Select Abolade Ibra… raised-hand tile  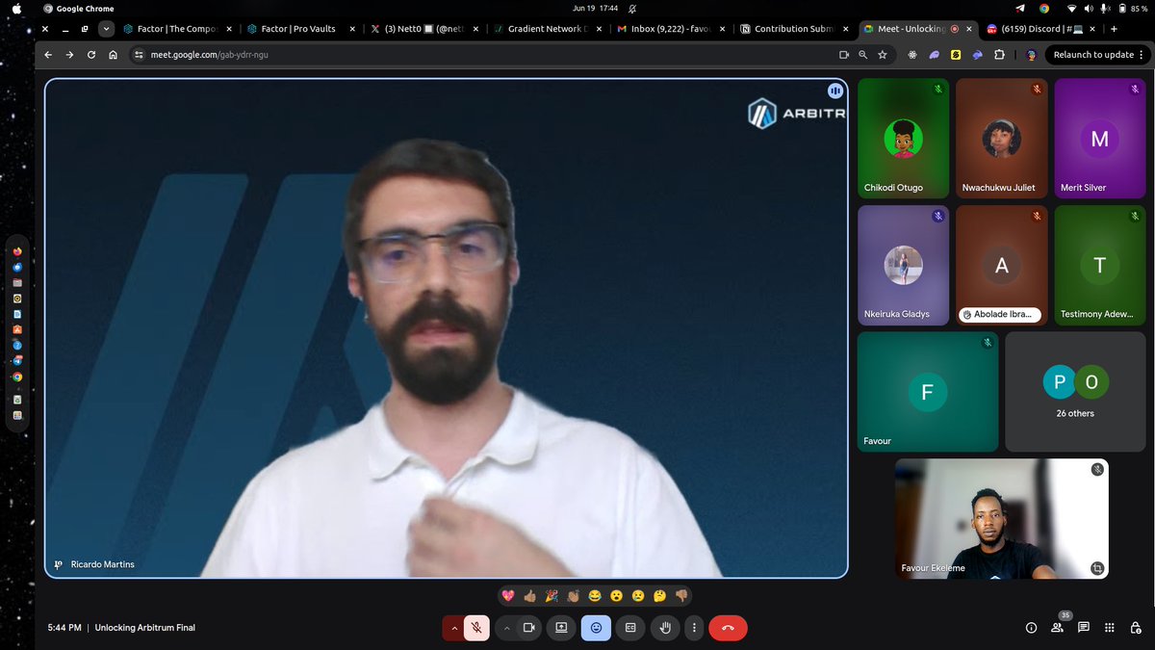(1001, 265)
